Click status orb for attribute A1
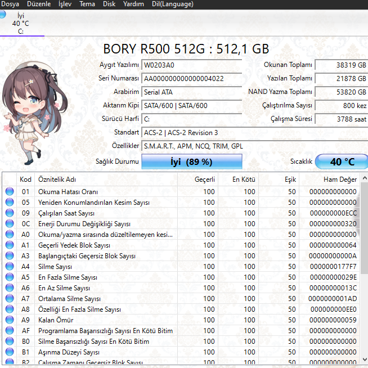The width and height of the screenshot is (368, 368). click(10, 245)
